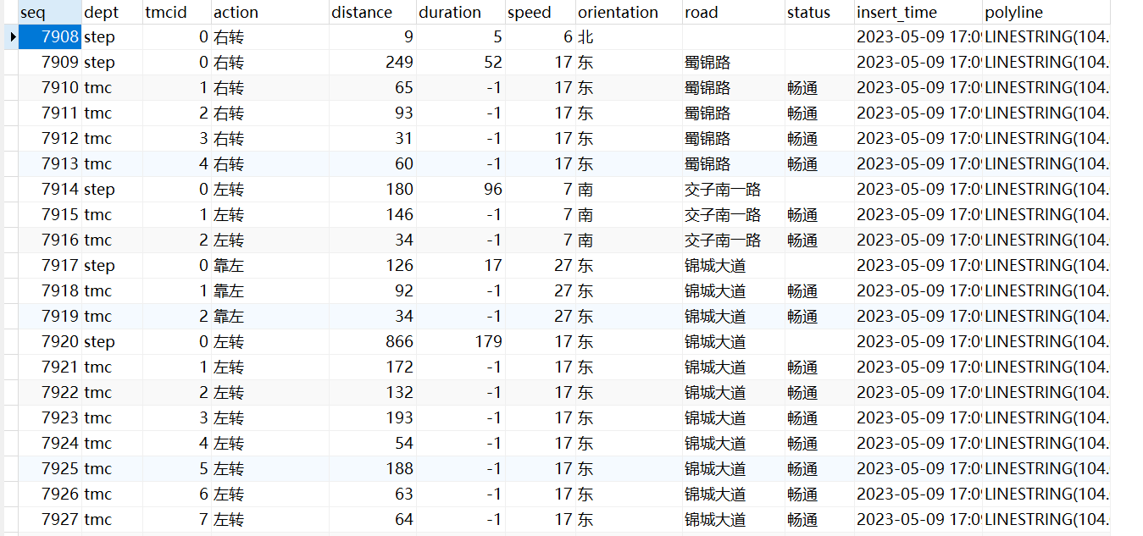Select seq cell 7914
This screenshot has width=1143, height=536.
point(50,190)
